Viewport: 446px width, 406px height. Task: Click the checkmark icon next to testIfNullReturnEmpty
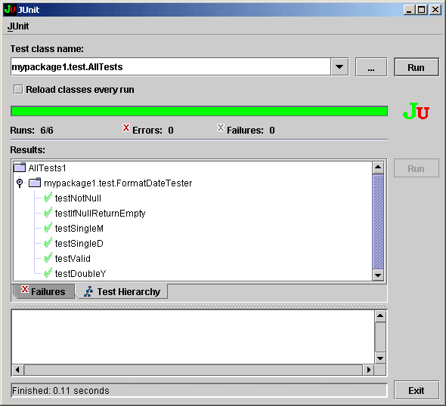tap(48, 213)
